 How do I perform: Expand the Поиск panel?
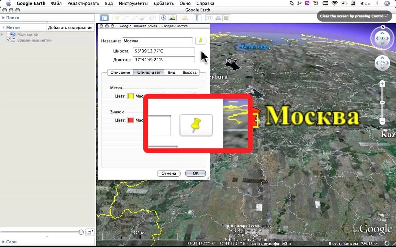point(3,17)
